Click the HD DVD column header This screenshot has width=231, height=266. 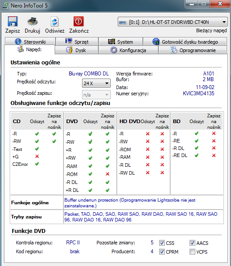tap(130, 121)
